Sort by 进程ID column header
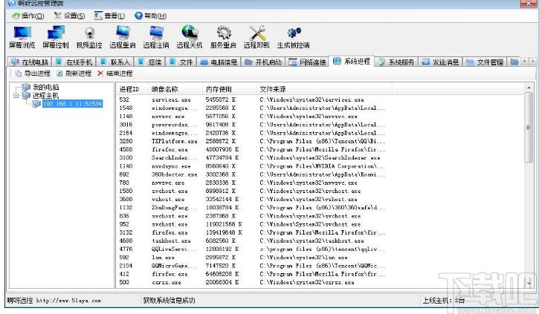 tap(132, 89)
